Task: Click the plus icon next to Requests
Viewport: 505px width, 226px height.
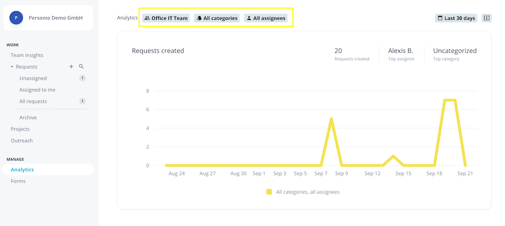Action: pos(71,67)
